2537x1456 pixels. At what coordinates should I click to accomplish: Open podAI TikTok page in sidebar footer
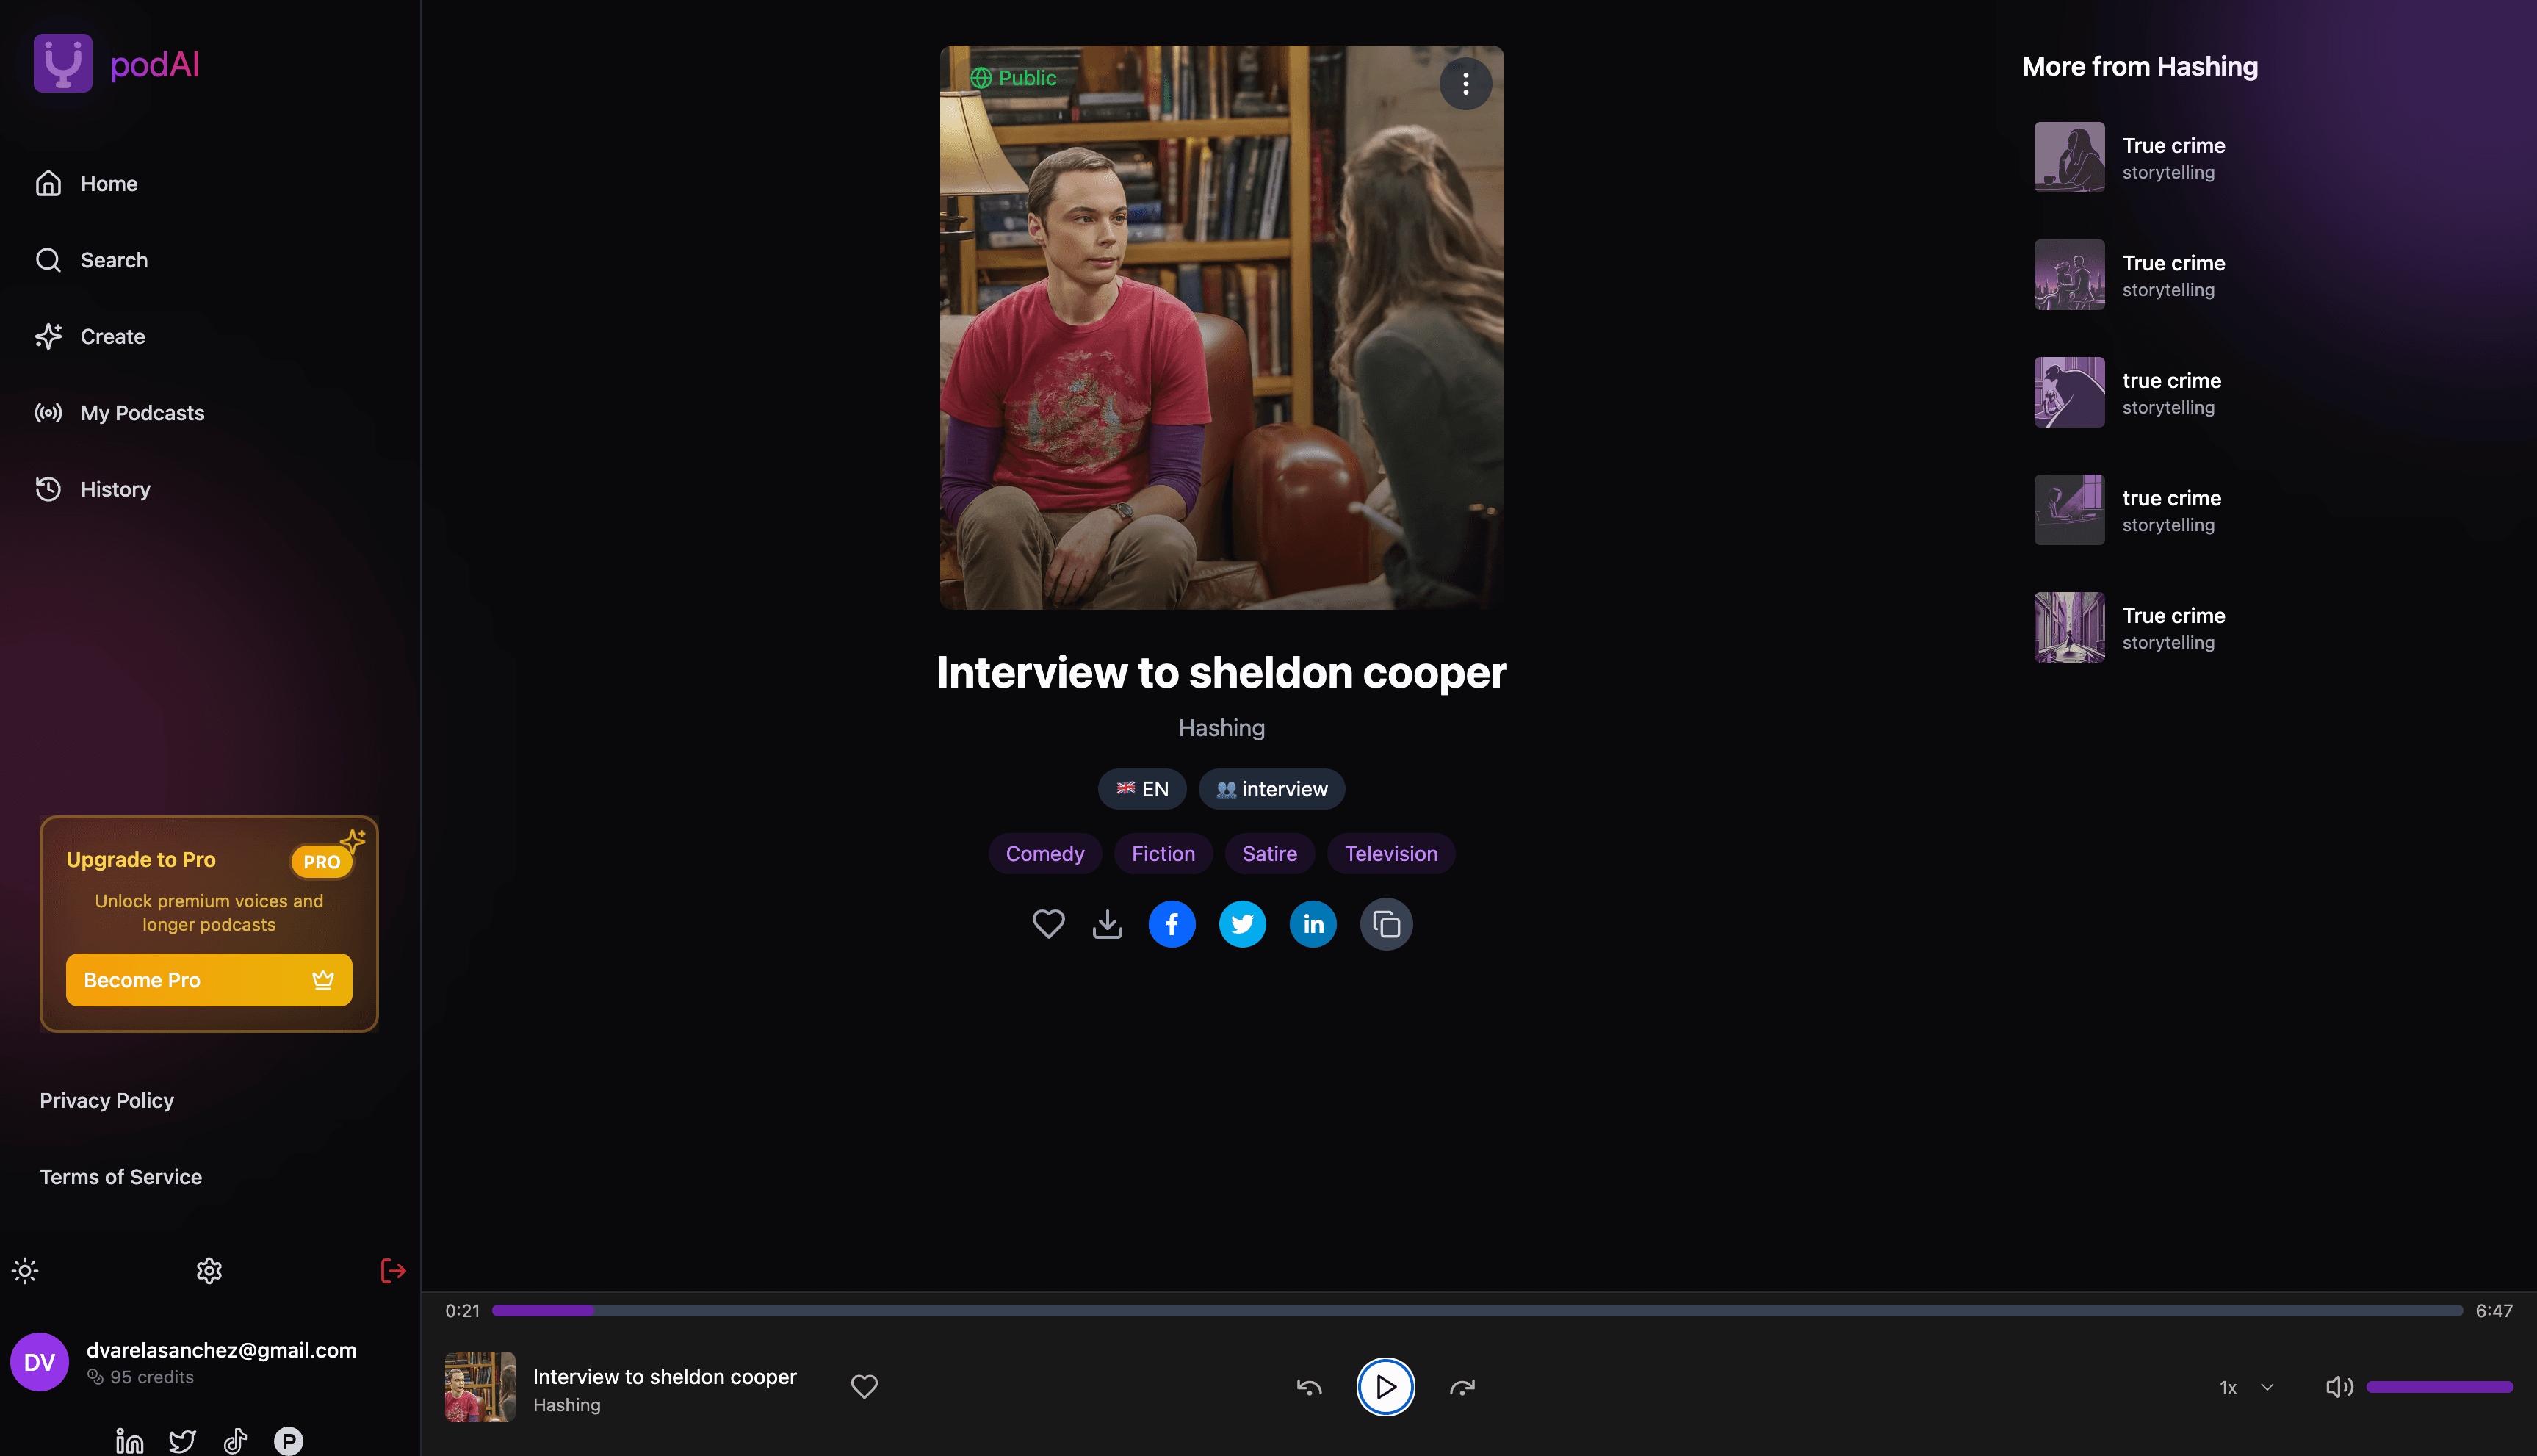tap(235, 1440)
